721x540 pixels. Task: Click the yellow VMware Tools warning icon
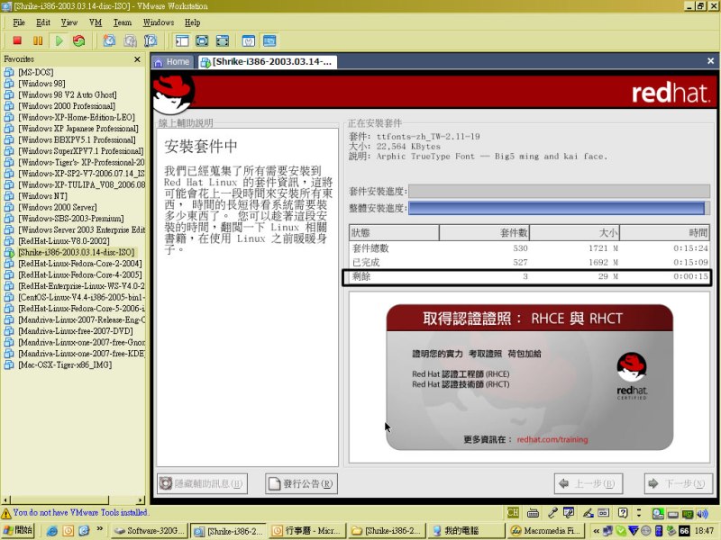(6, 513)
